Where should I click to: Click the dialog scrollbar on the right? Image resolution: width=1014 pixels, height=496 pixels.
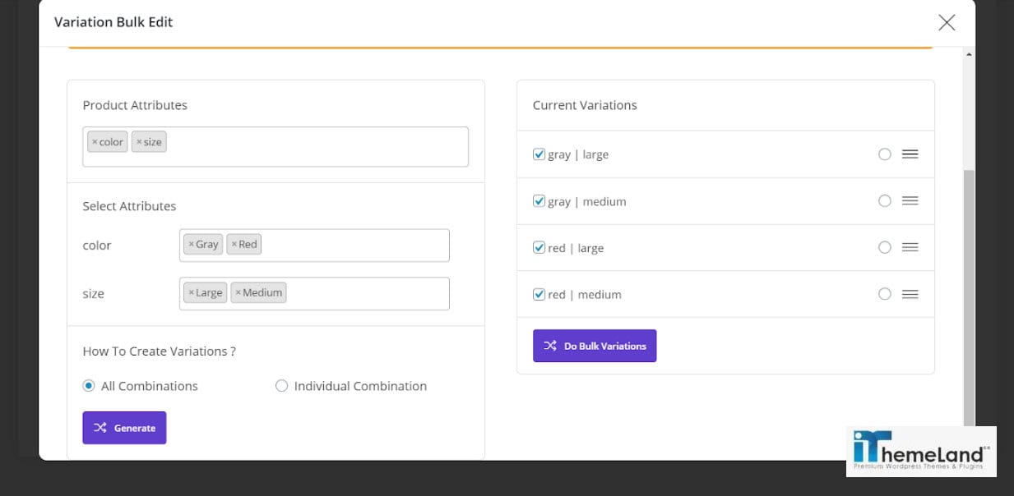(x=967, y=246)
